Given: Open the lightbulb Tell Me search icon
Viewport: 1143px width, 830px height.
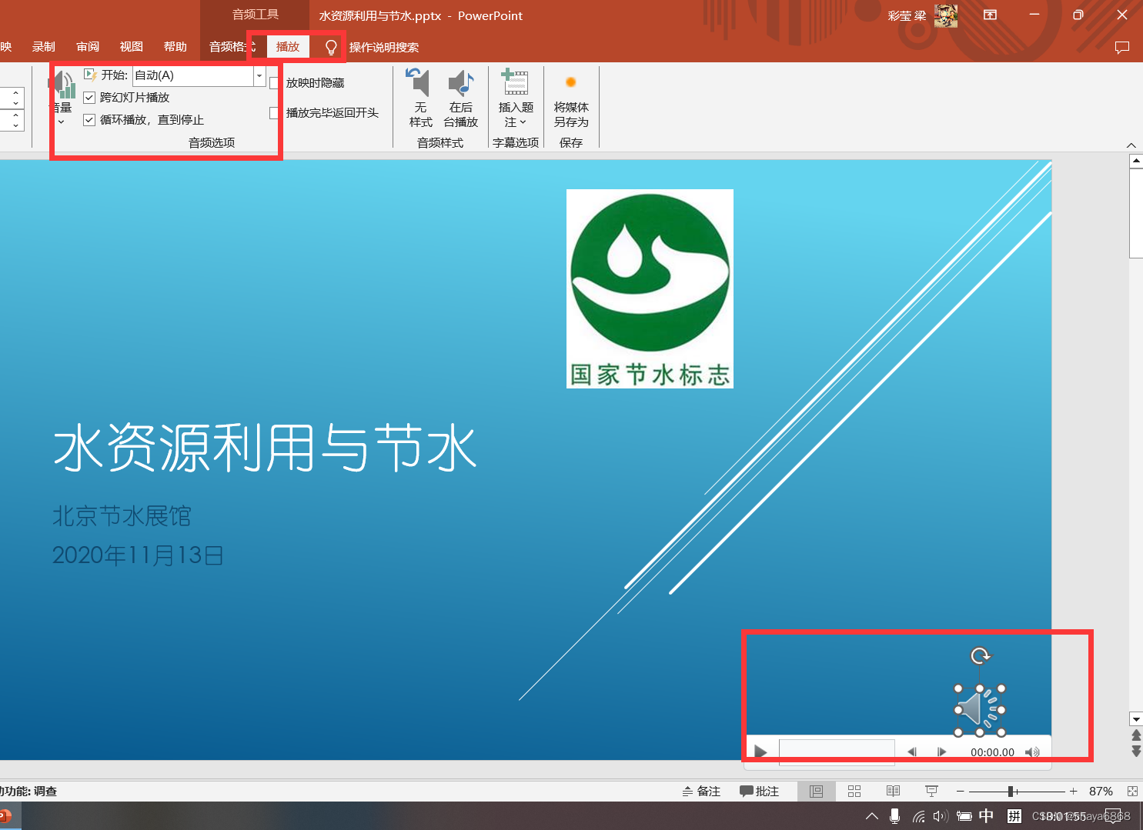Looking at the screenshot, I should [x=331, y=47].
